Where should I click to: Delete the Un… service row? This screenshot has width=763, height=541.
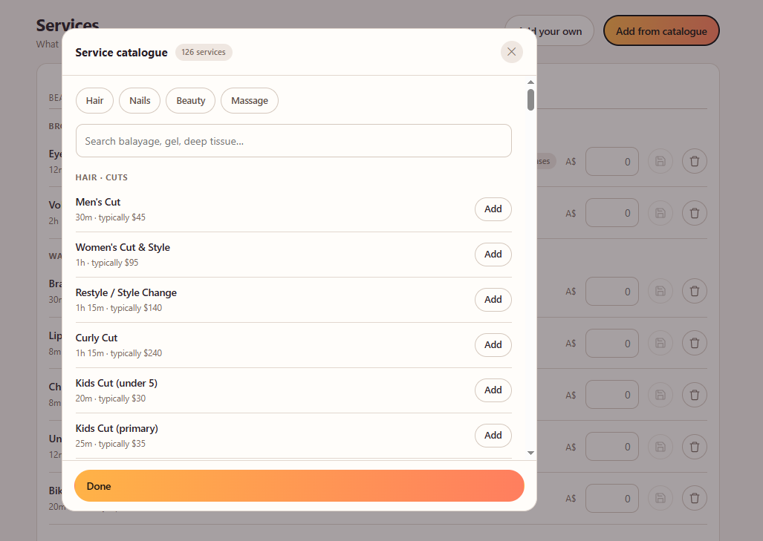pos(695,447)
